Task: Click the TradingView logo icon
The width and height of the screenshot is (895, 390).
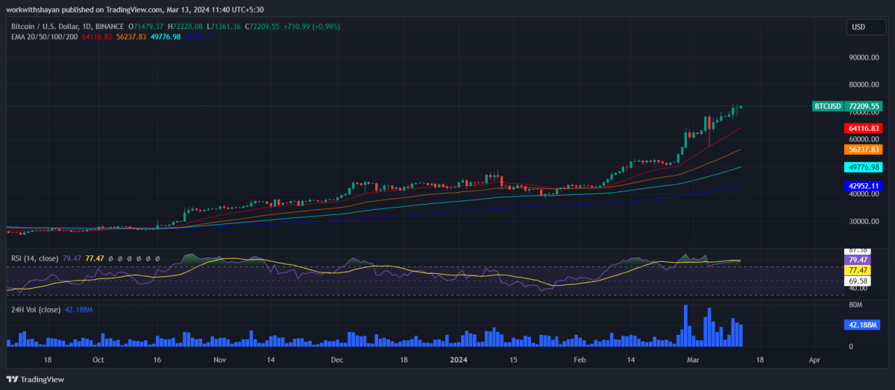Action: click(x=14, y=379)
